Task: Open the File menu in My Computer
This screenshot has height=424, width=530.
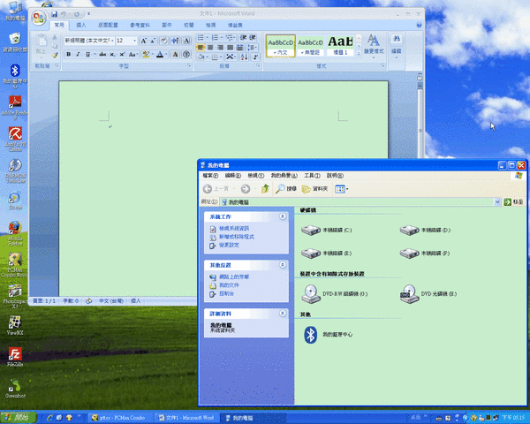Action: 210,176
